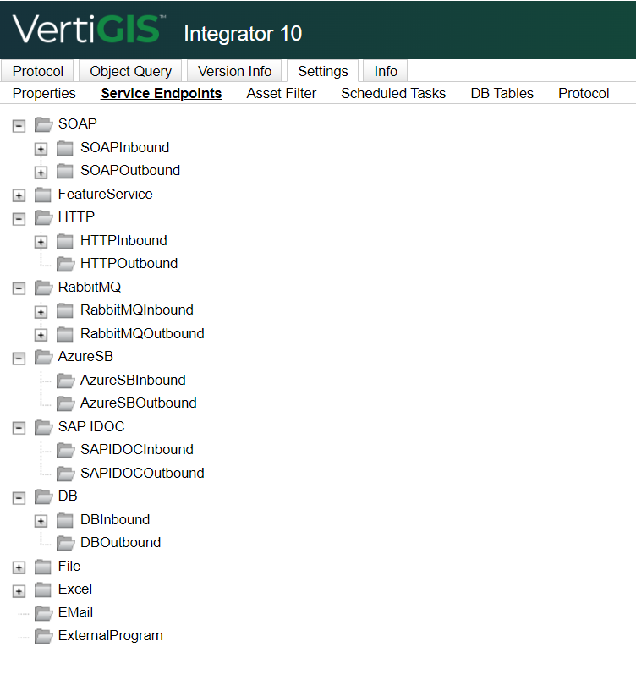Click the EMail folder icon
Viewport: 636px width, 685px height.
[x=44, y=613]
